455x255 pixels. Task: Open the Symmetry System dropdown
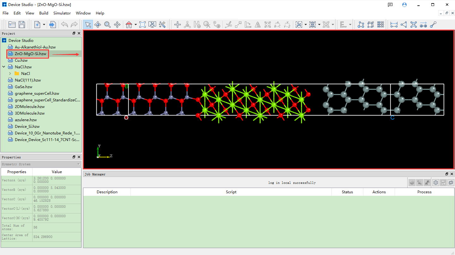(78, 164)
